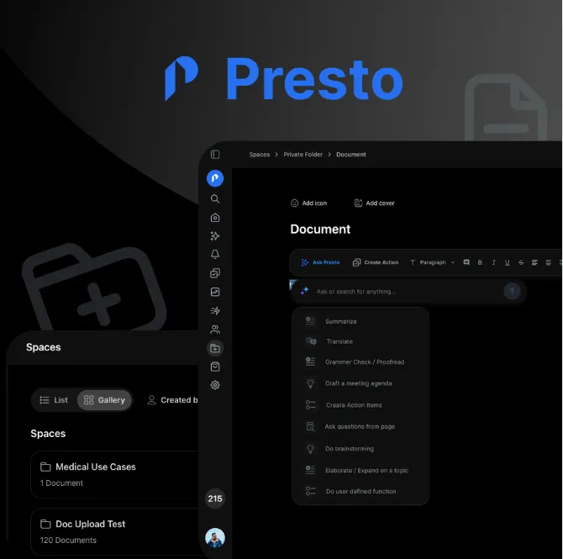
Task: Click Spaces in the breadcrumb
Action: tap(260, 155)
